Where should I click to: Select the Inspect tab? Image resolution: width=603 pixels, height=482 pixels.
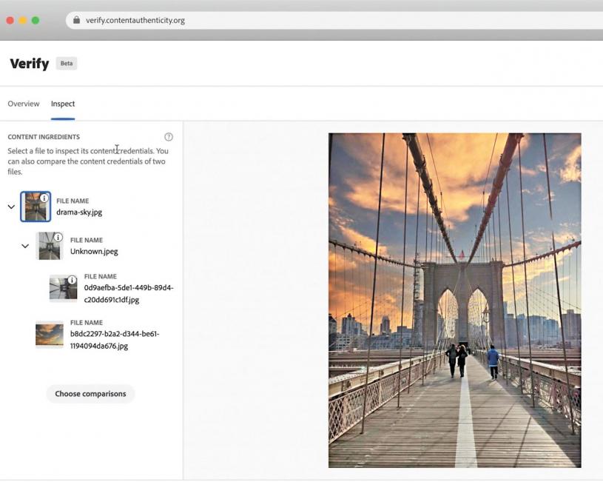pos(63,104)
